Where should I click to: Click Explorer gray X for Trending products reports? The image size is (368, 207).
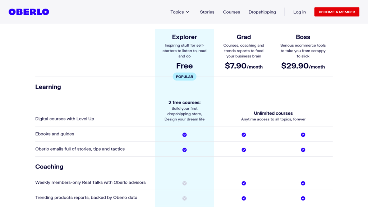[184, 198]
